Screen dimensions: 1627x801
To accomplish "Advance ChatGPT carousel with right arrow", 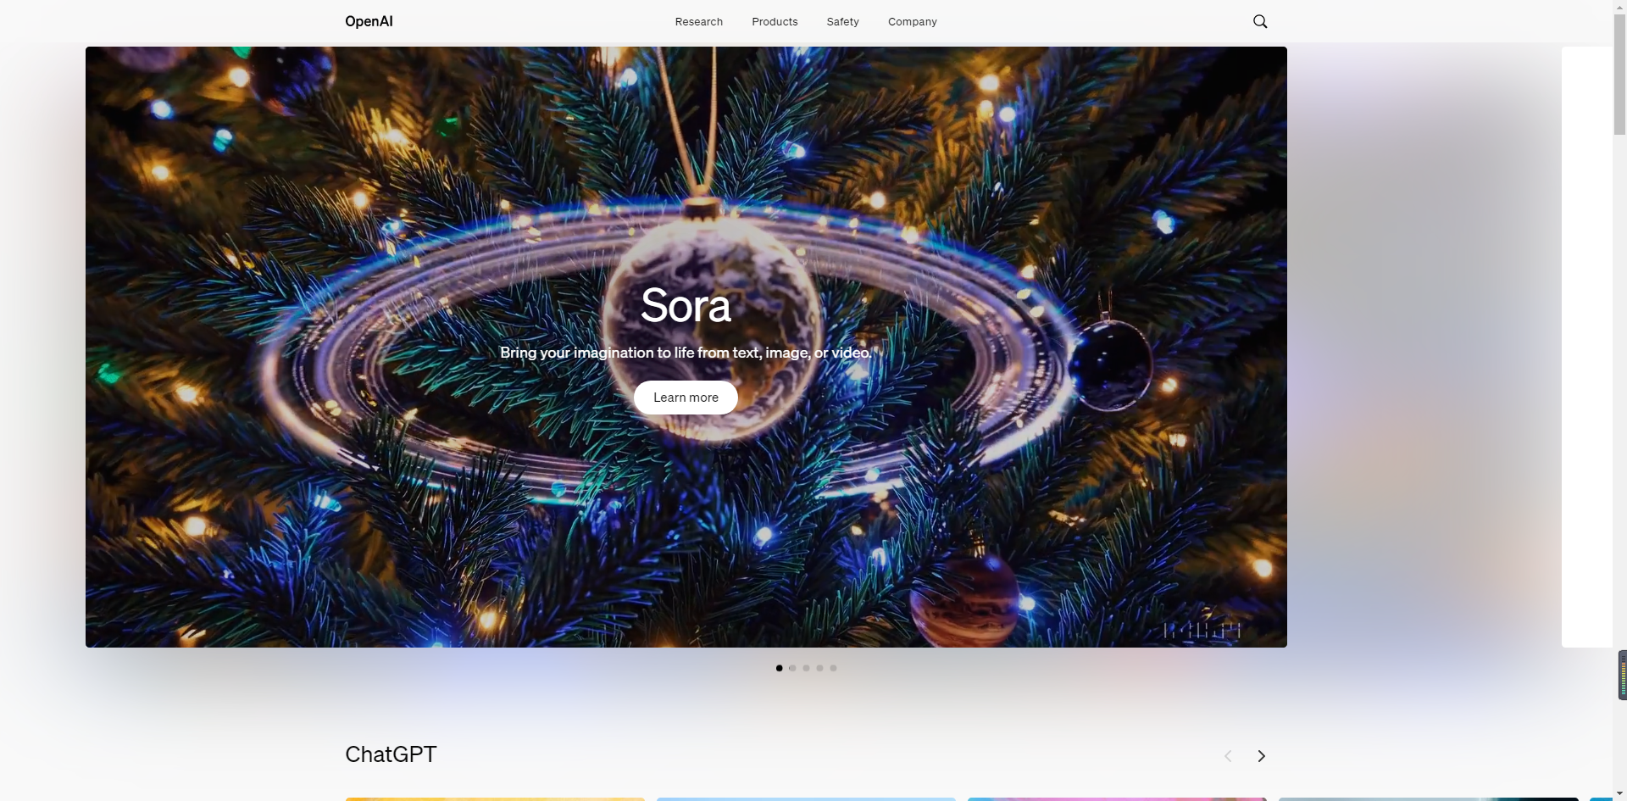I will coord(1261,755).
